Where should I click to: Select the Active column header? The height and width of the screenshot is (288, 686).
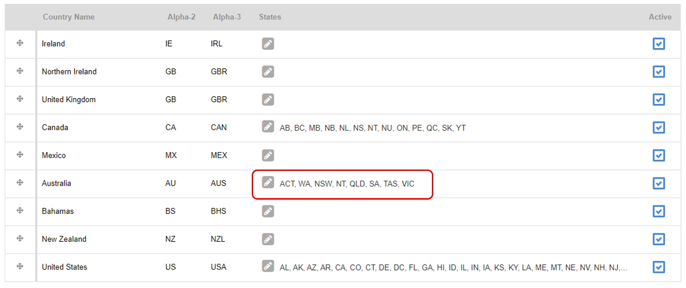660,17
